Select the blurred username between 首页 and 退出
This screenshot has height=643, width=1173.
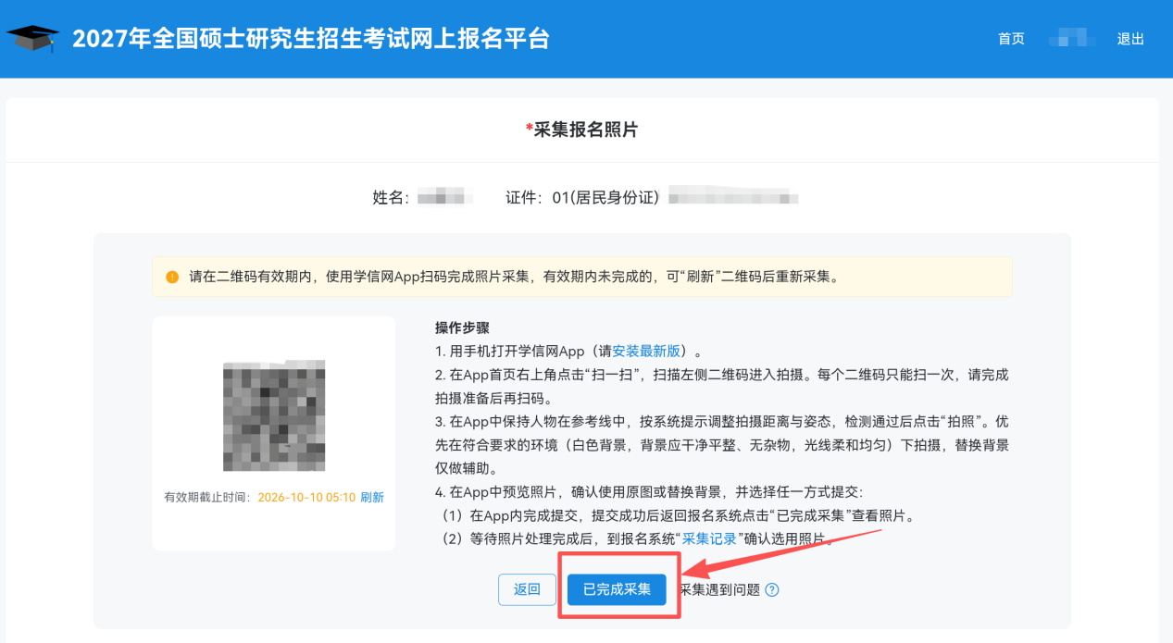click(1071, 39)
